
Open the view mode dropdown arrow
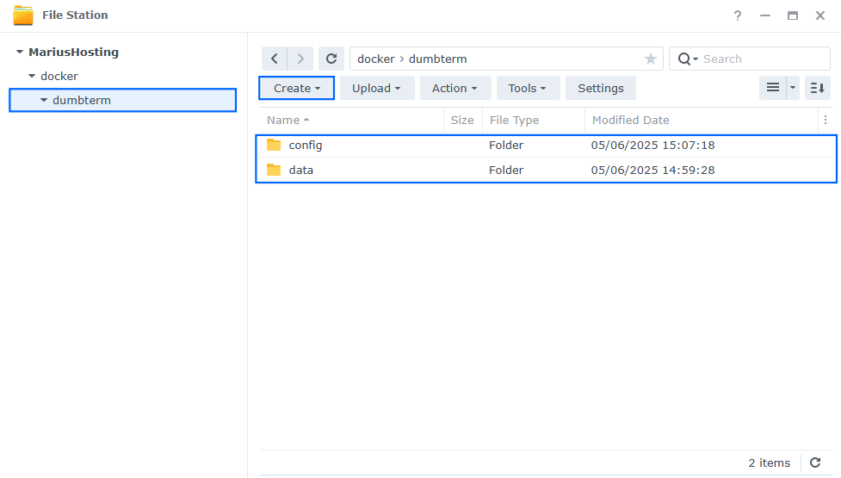pos(793,88)
